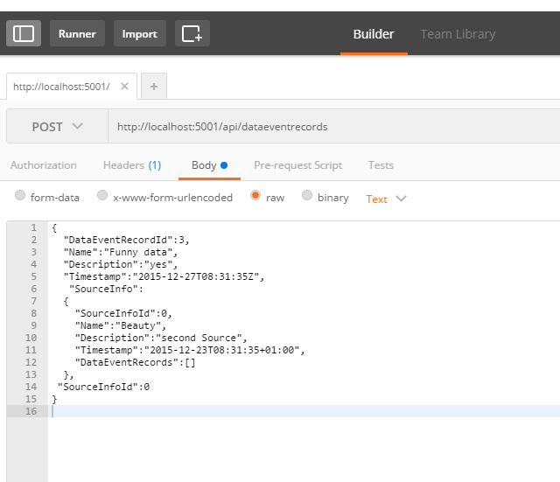Click the "Description":"second Source" line
Viewport: 560px width, 482px height.
(161, 338)
